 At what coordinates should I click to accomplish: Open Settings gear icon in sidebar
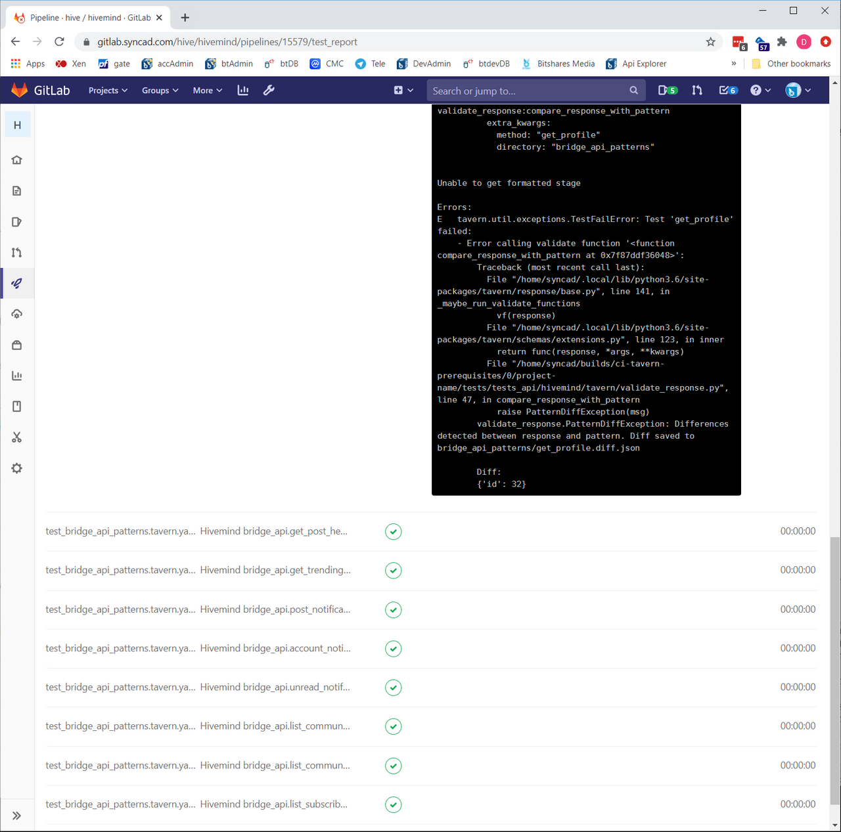17,468
